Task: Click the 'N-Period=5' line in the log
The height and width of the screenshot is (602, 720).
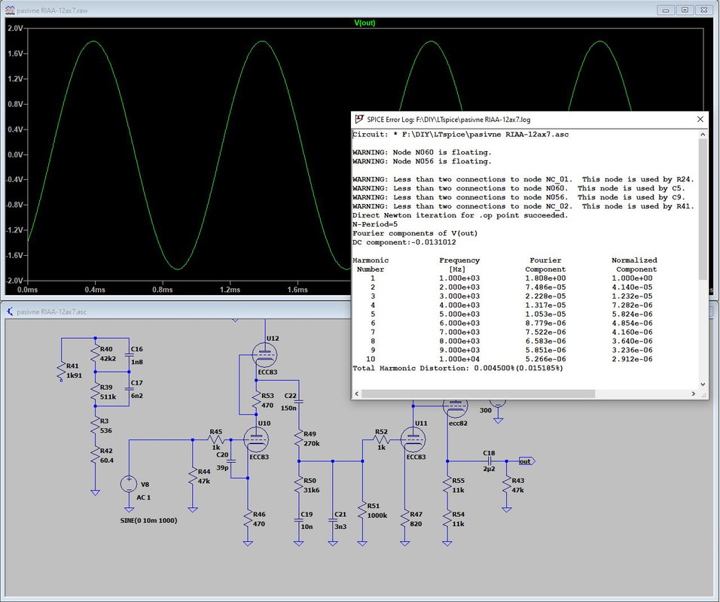Action: 375,224
